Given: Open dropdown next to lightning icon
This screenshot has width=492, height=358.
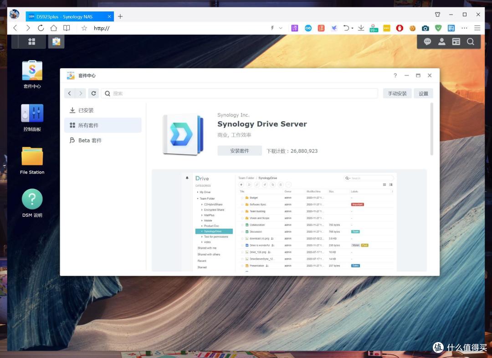Looking at the screenshot, I should point(281,28).
